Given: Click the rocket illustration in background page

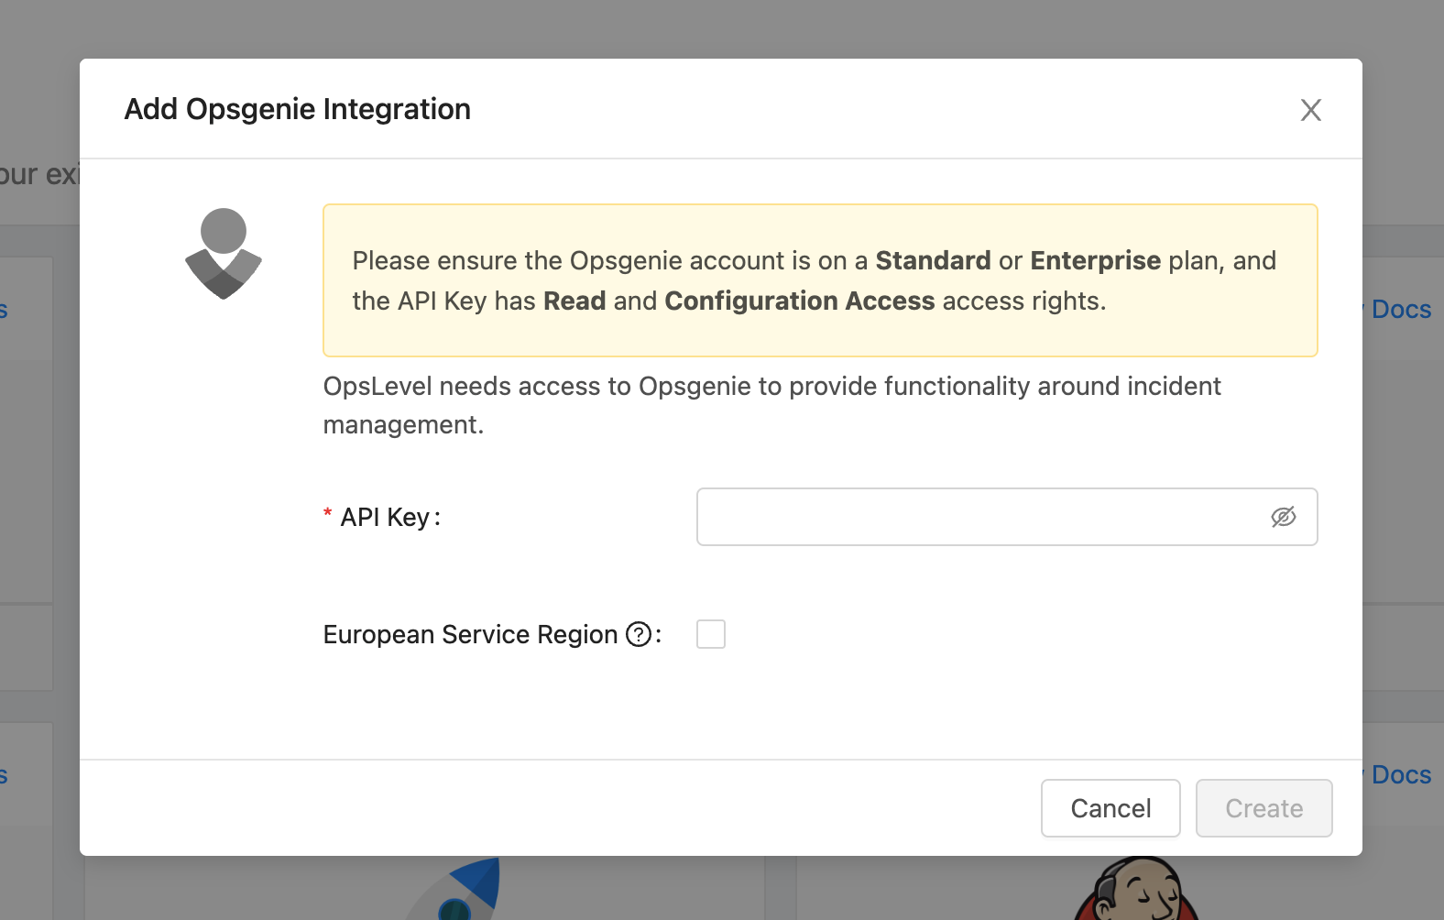Looking at the screenshot, I should coord(454,889).
